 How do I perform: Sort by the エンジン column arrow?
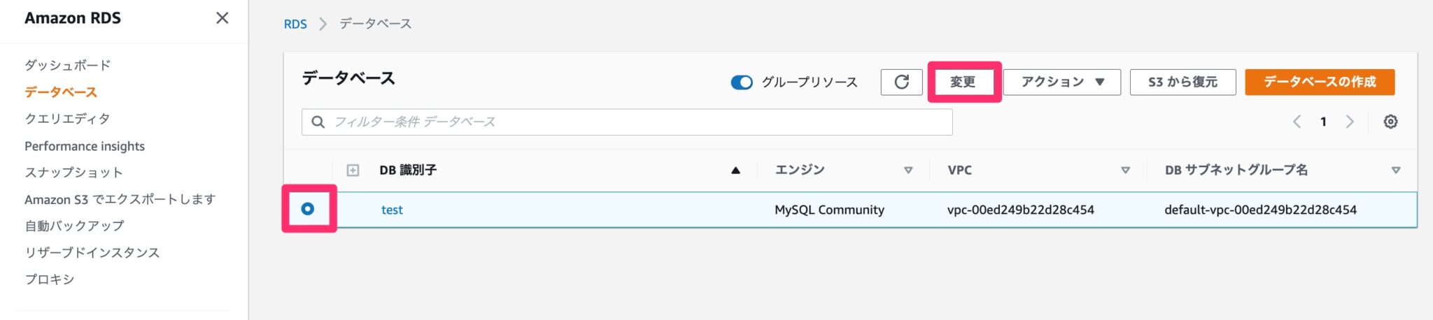point(908,170)
